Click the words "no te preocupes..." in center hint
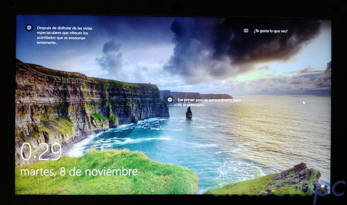 pos(193,105)
